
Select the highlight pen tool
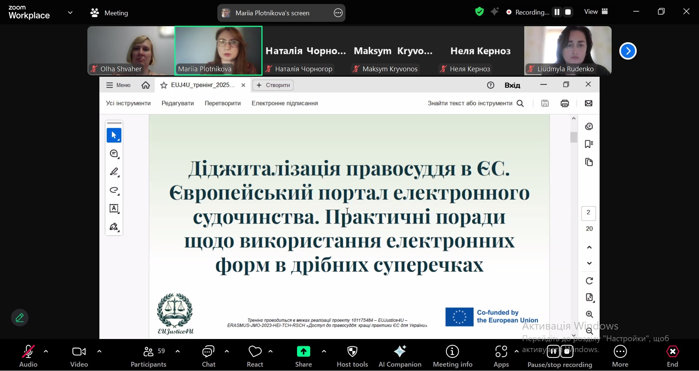pyautogui.click(x=114, y=172)
